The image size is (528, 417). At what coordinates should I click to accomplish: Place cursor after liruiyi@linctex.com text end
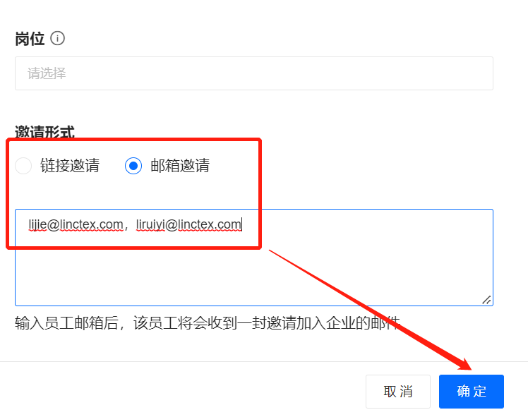tap(243, 224)
